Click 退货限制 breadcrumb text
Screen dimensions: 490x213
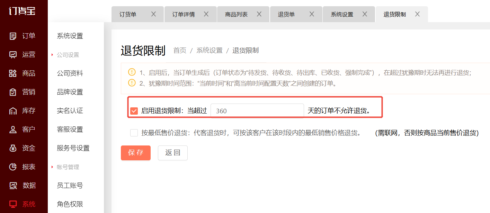coord(246,51)
